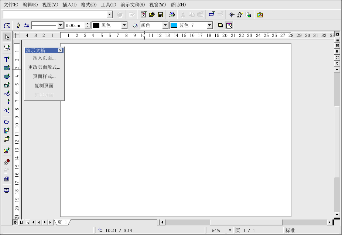Open the 演示文稿 menu in menu bar
Viewport: 342px width, 235px height.
pos(133,5)
